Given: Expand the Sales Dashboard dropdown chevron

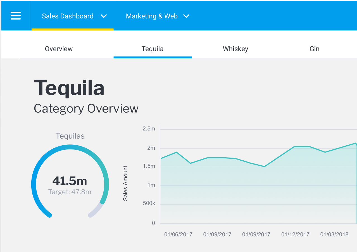Looking at the screenshot, I should (104, 16).
